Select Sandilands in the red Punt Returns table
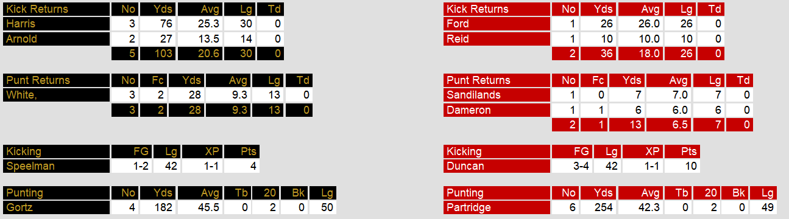This screenshot has width=789, height=219. 497,96
